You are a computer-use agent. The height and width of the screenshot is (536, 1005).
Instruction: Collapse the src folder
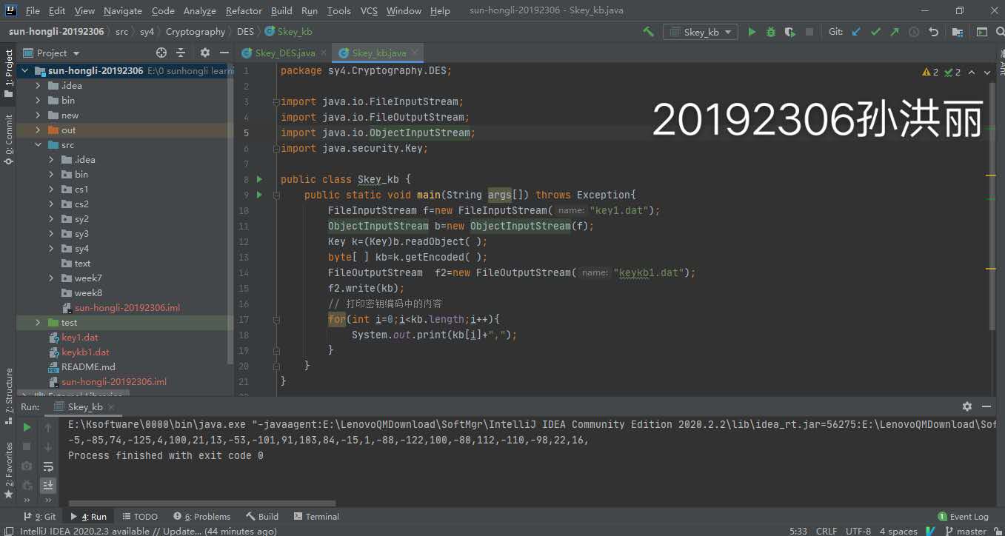pos(38,145)
